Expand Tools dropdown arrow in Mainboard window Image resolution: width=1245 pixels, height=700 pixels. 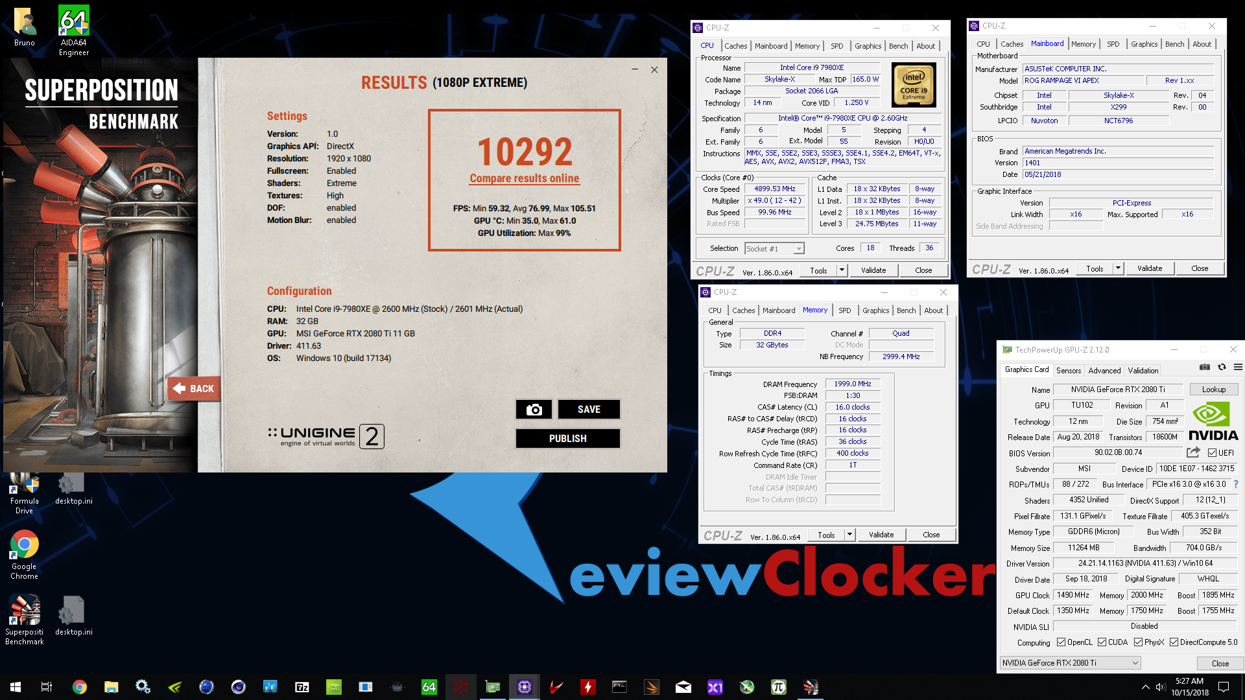1118,268
